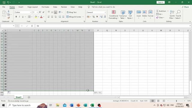Open the File menu
The image size is (192, 108).
[4, 7]
